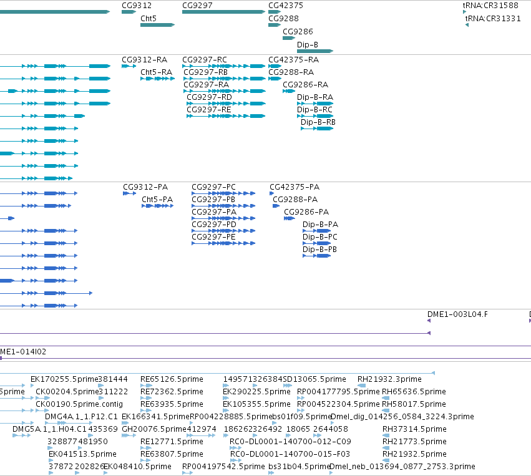Screen dimensions: 531x476
Task: Click EST RH37314.5prime
Action: click(x=414, y=429)
